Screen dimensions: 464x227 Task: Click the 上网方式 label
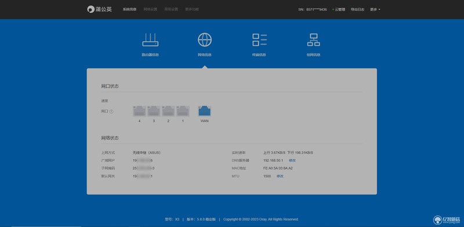(x=108, y=153)
